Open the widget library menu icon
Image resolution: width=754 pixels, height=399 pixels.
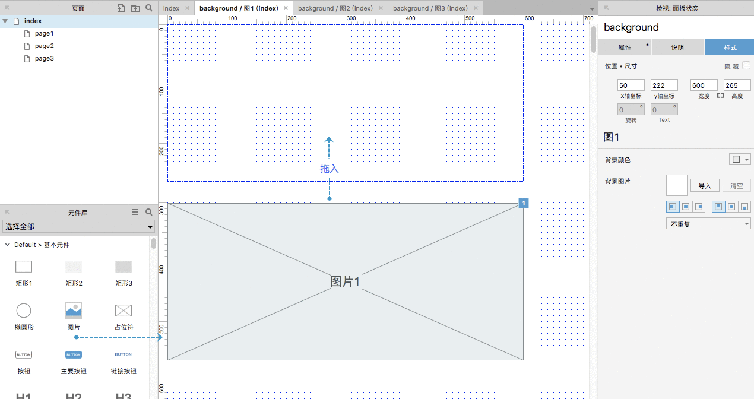[x=135, y=212]
